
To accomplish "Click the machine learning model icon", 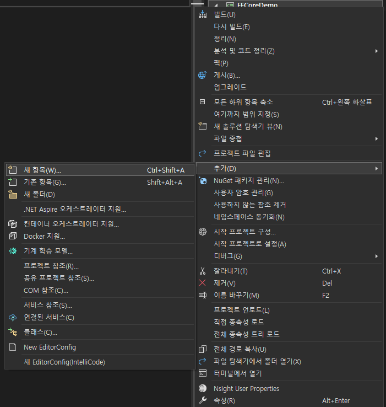I will (x=13, y=251).
